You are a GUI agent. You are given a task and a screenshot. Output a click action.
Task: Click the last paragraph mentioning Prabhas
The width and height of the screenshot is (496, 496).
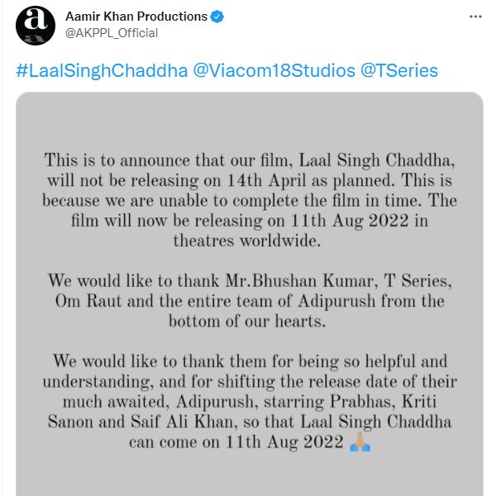point(250,402)
